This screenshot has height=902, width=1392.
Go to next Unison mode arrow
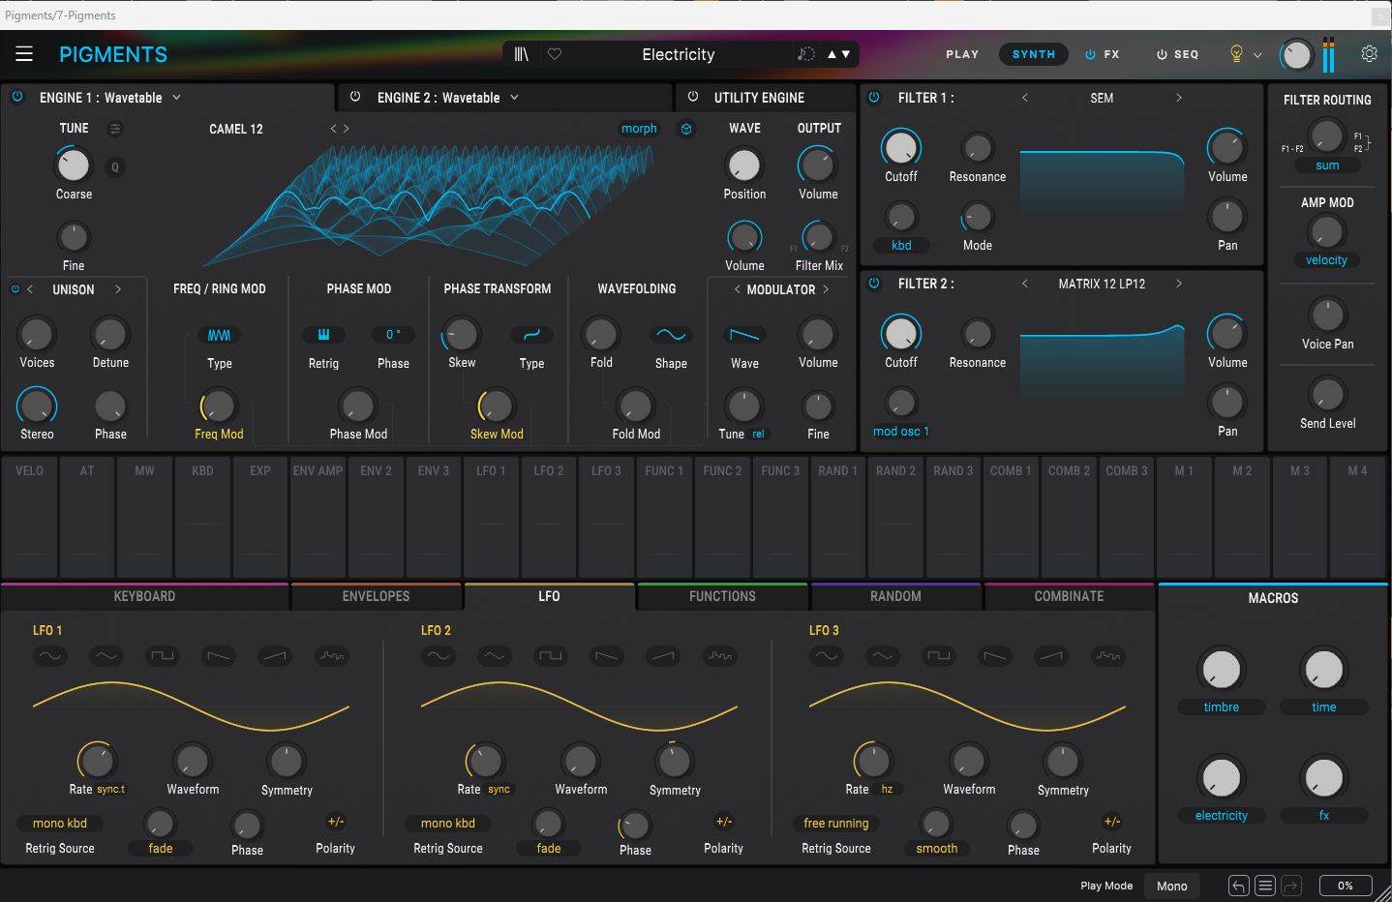(118, 289)
